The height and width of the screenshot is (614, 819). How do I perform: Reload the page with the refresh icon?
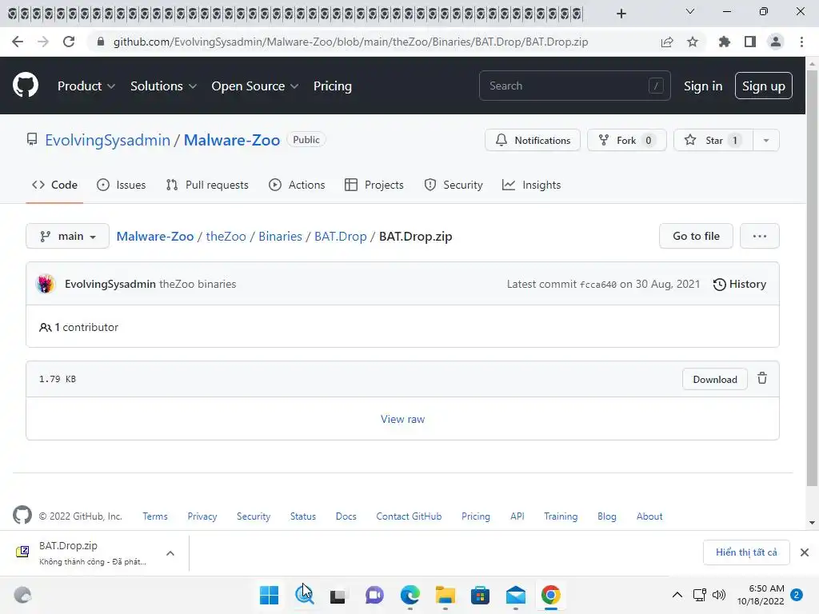69,42
